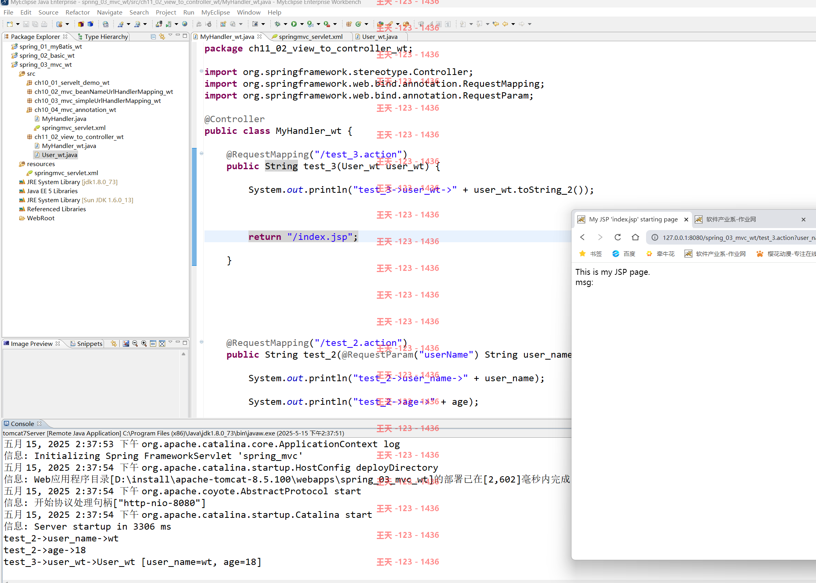The image size is (816, 583).
Task: Click the 书签 bookmarks button
Action: [591, 254]
